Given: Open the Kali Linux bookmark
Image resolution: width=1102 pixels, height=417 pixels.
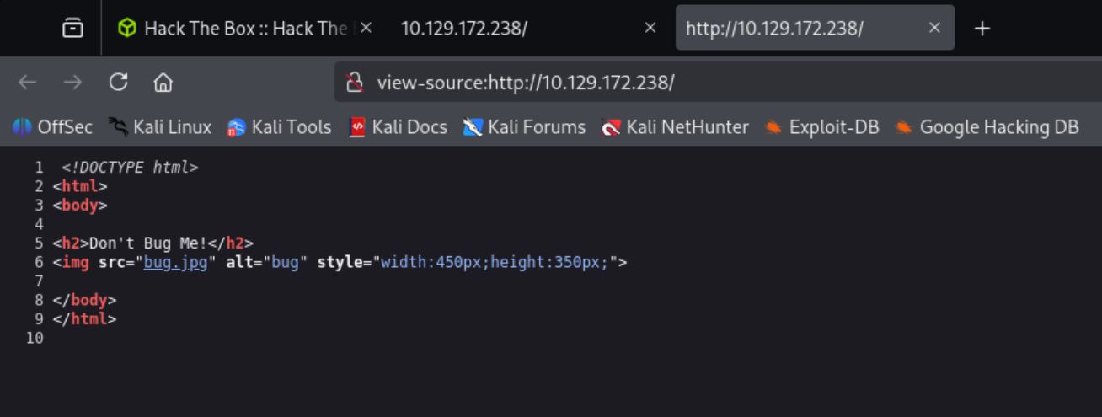Looking at the screenshot, I should pos(160,127).
